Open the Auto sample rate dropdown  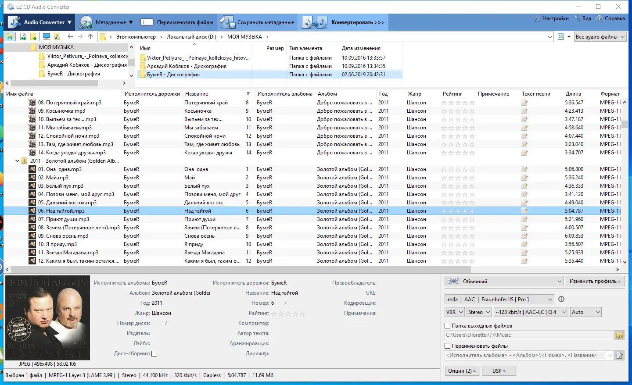point(585,312)
